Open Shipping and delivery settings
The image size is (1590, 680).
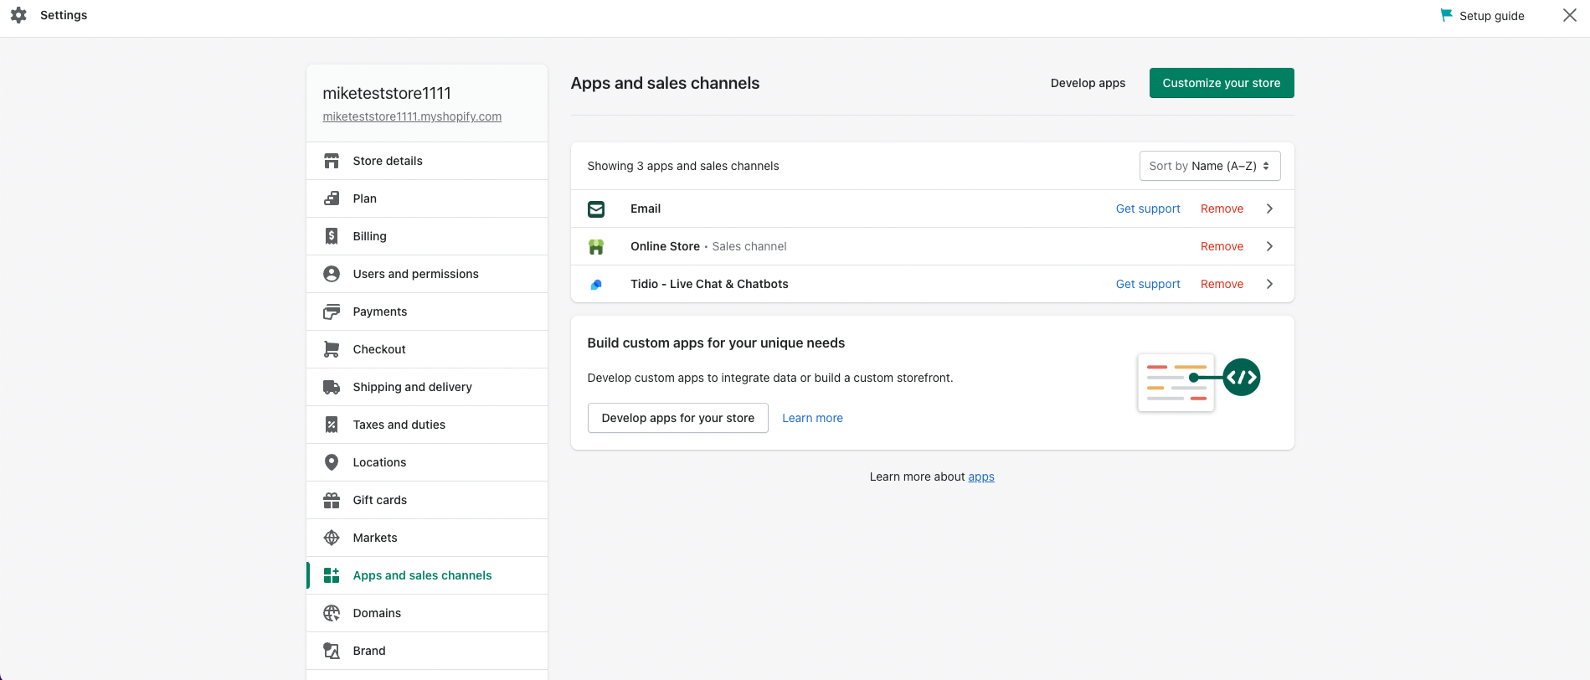point(427,387)
